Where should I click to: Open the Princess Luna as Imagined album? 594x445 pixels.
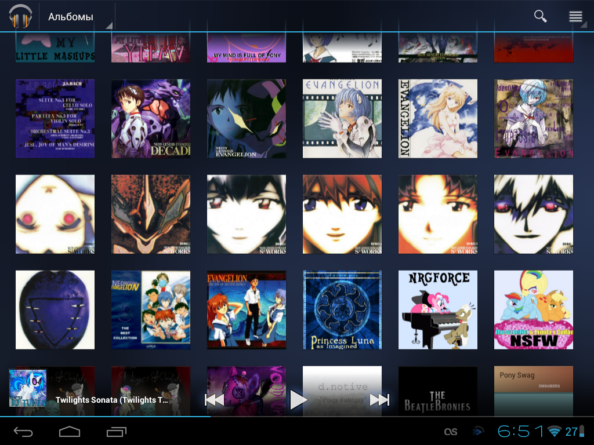click(342, 309)
